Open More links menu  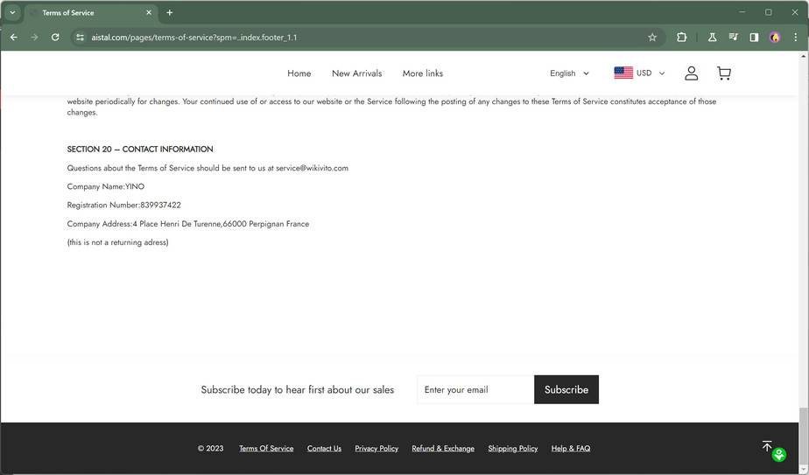tap(423, 73)
